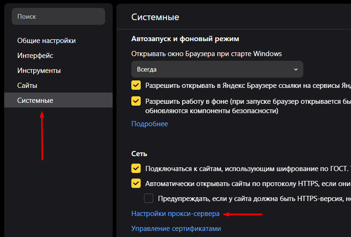Select Интерфейс in the sidebar
Viewport: 351px width, 237px height.
(35, 56)
